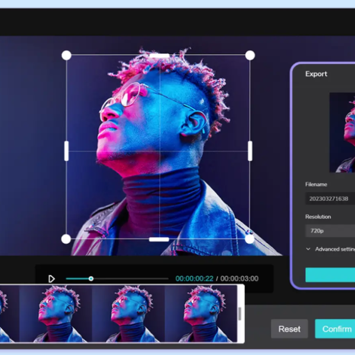Click the bottom edge crop handle
The height and width of the screenshot is (355, 355).
pos(159,239)
